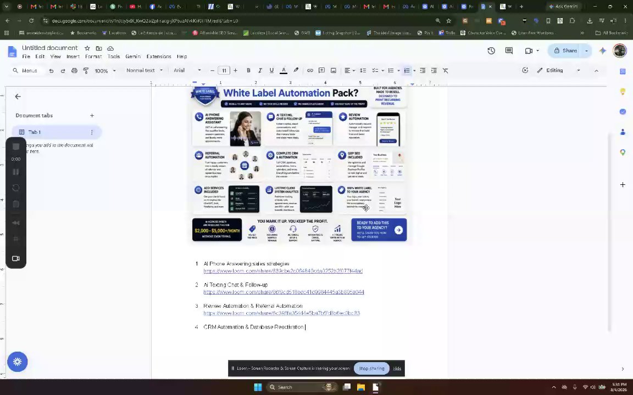Open the File menu

(26, 57)
